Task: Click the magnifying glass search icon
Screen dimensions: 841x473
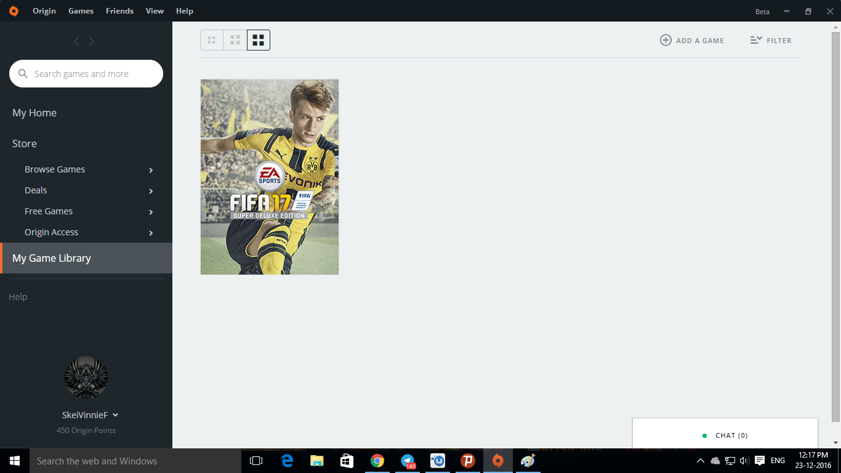Action: click(23, 74)
